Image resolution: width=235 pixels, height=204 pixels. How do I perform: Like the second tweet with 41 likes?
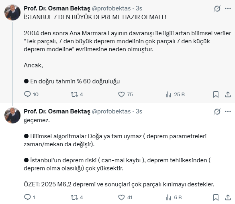(x=125, y=198)
